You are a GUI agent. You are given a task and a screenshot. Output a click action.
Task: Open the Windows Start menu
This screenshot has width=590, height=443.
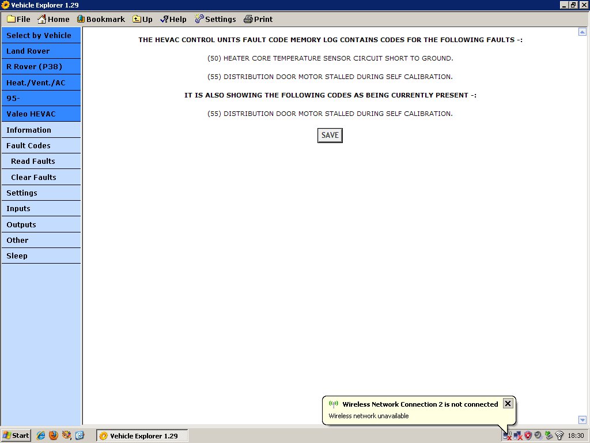[16, 436]
